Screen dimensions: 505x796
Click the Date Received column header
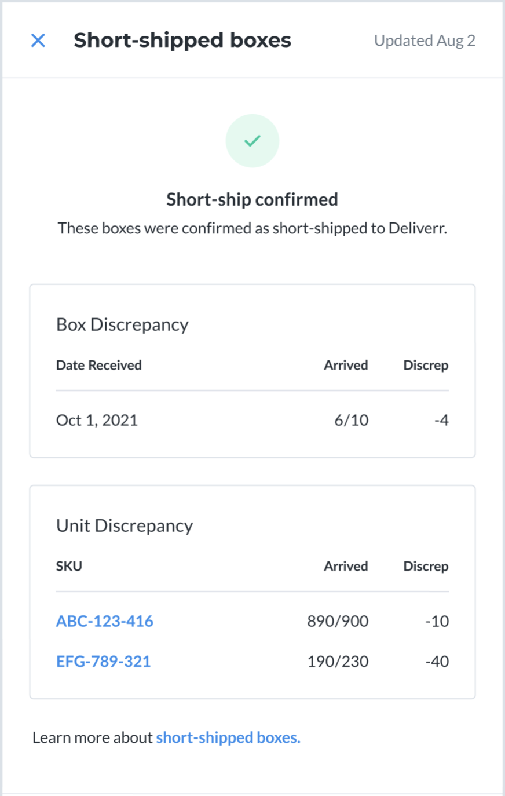click(x=99, y=365)
